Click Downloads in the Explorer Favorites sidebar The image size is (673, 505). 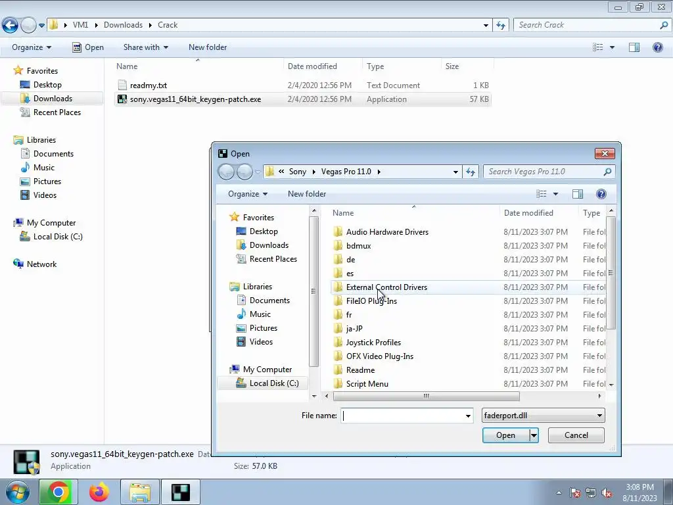point(53,99)
